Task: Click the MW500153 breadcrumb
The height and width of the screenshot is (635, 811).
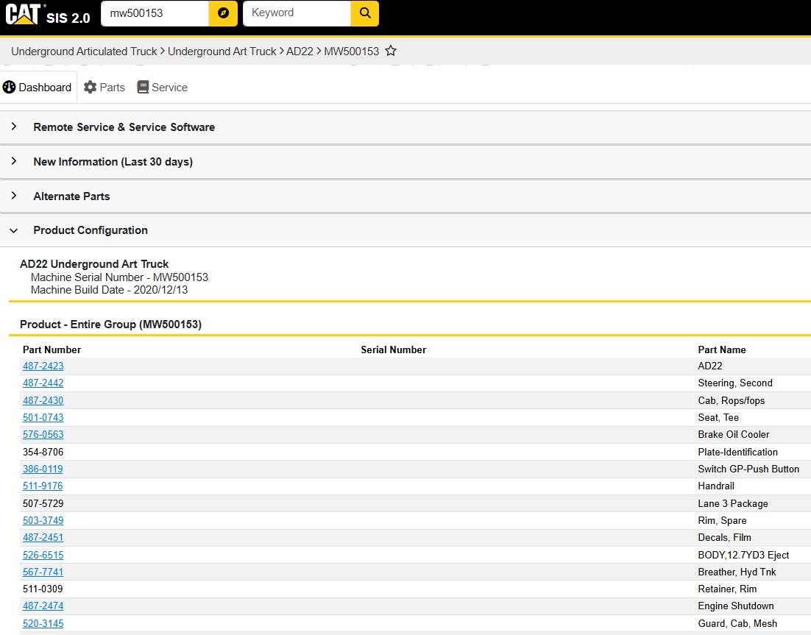Action: pyautogui.click(x=351, y=52)
